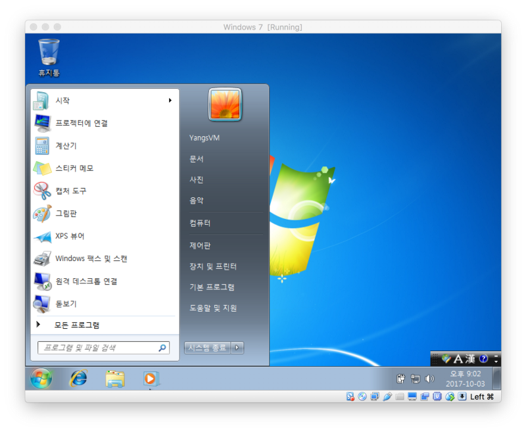This screenshot has width=526, height=432.
Task: Launch 프로젝터에 연결 from start menu
Action: tap(104, 123)
